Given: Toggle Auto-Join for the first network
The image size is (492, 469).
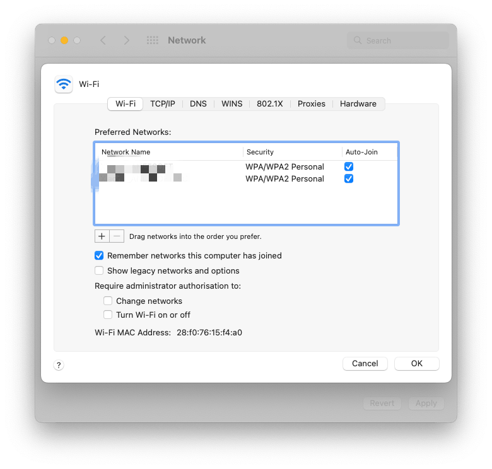Looking at the screenshot, I should pos(349,166).
